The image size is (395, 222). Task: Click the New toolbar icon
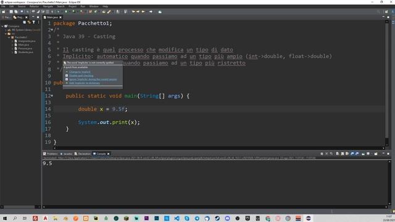[3, 12]
